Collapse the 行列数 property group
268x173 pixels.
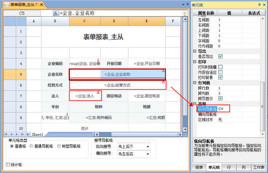194,83
